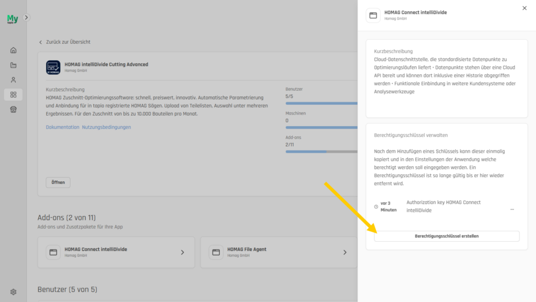The height and width of the screenshot is (302, 536).
Task: Click the HOMAG intelliDivide Cutting Advanced title
Action: (107, 64)
